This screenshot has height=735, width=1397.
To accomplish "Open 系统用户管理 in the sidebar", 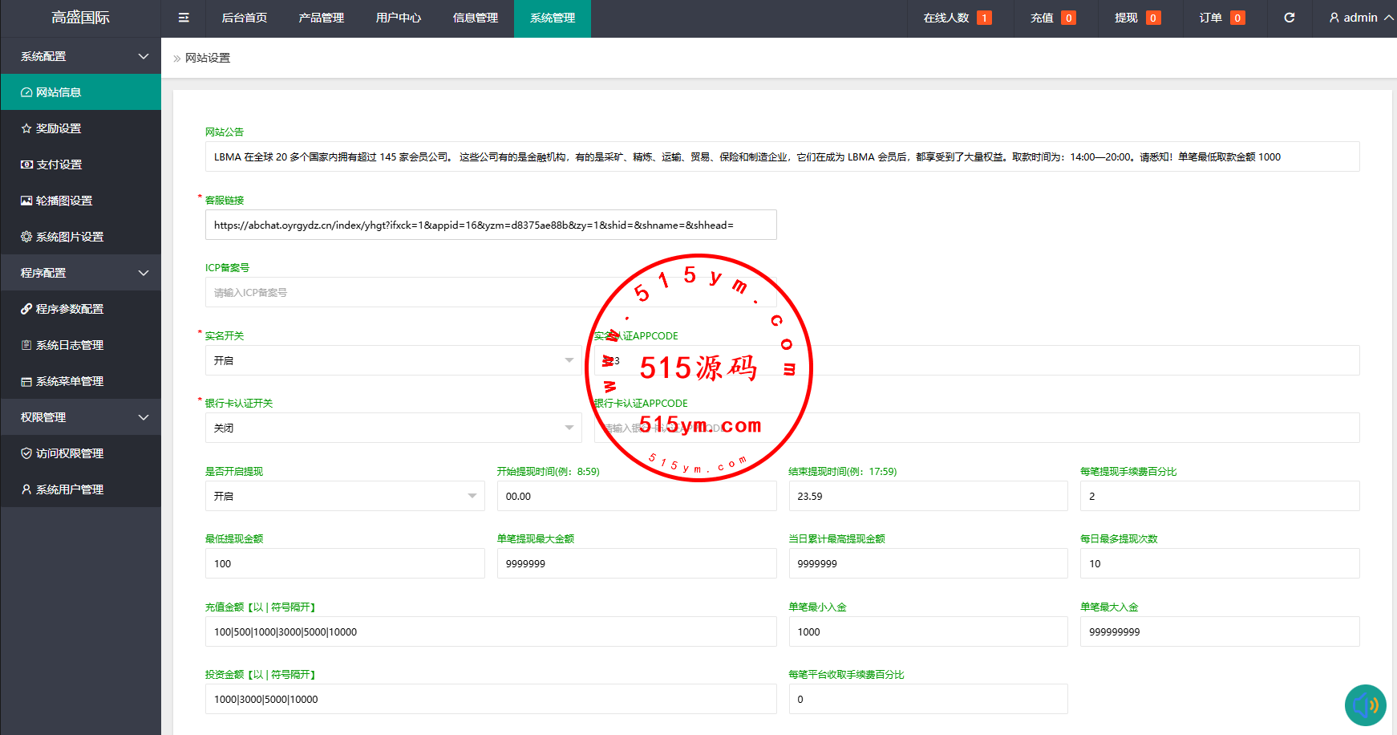I will click(x=69, y=489).
